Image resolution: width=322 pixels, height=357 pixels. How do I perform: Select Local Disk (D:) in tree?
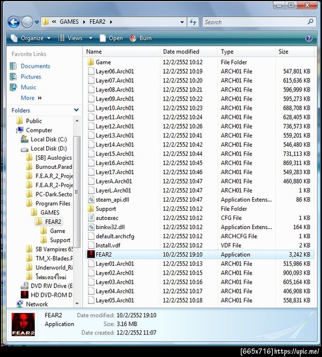pos(49,148)
